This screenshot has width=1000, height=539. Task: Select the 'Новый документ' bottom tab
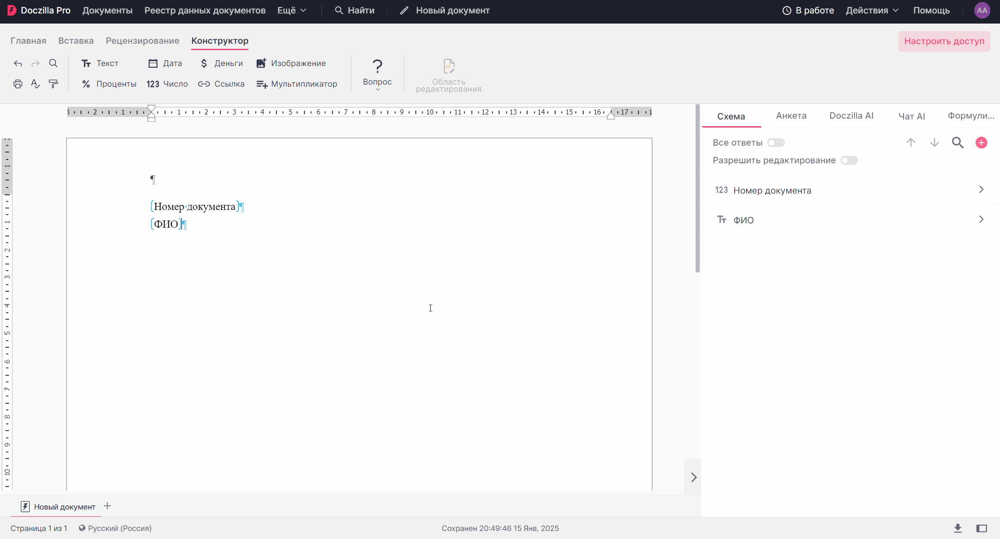pos(58,507)
